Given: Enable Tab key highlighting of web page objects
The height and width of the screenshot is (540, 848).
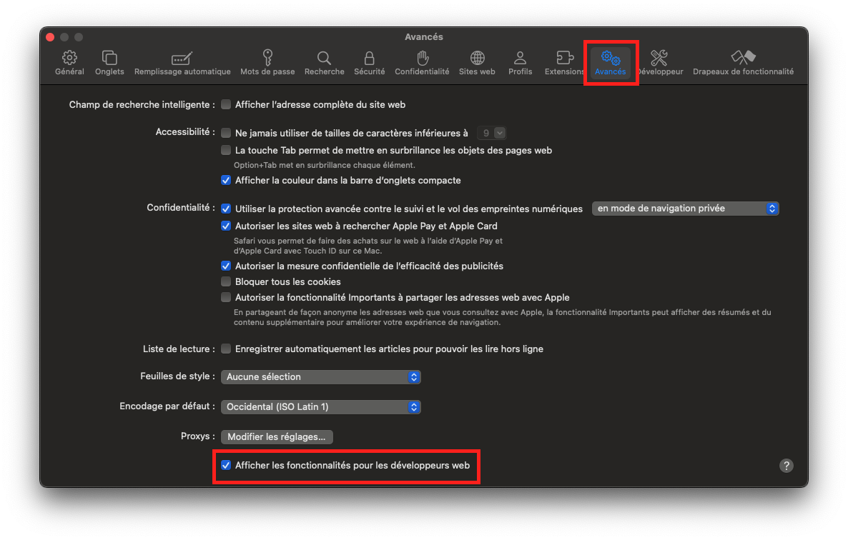Looking at the screenshot, I should click(x=226, y=150).
